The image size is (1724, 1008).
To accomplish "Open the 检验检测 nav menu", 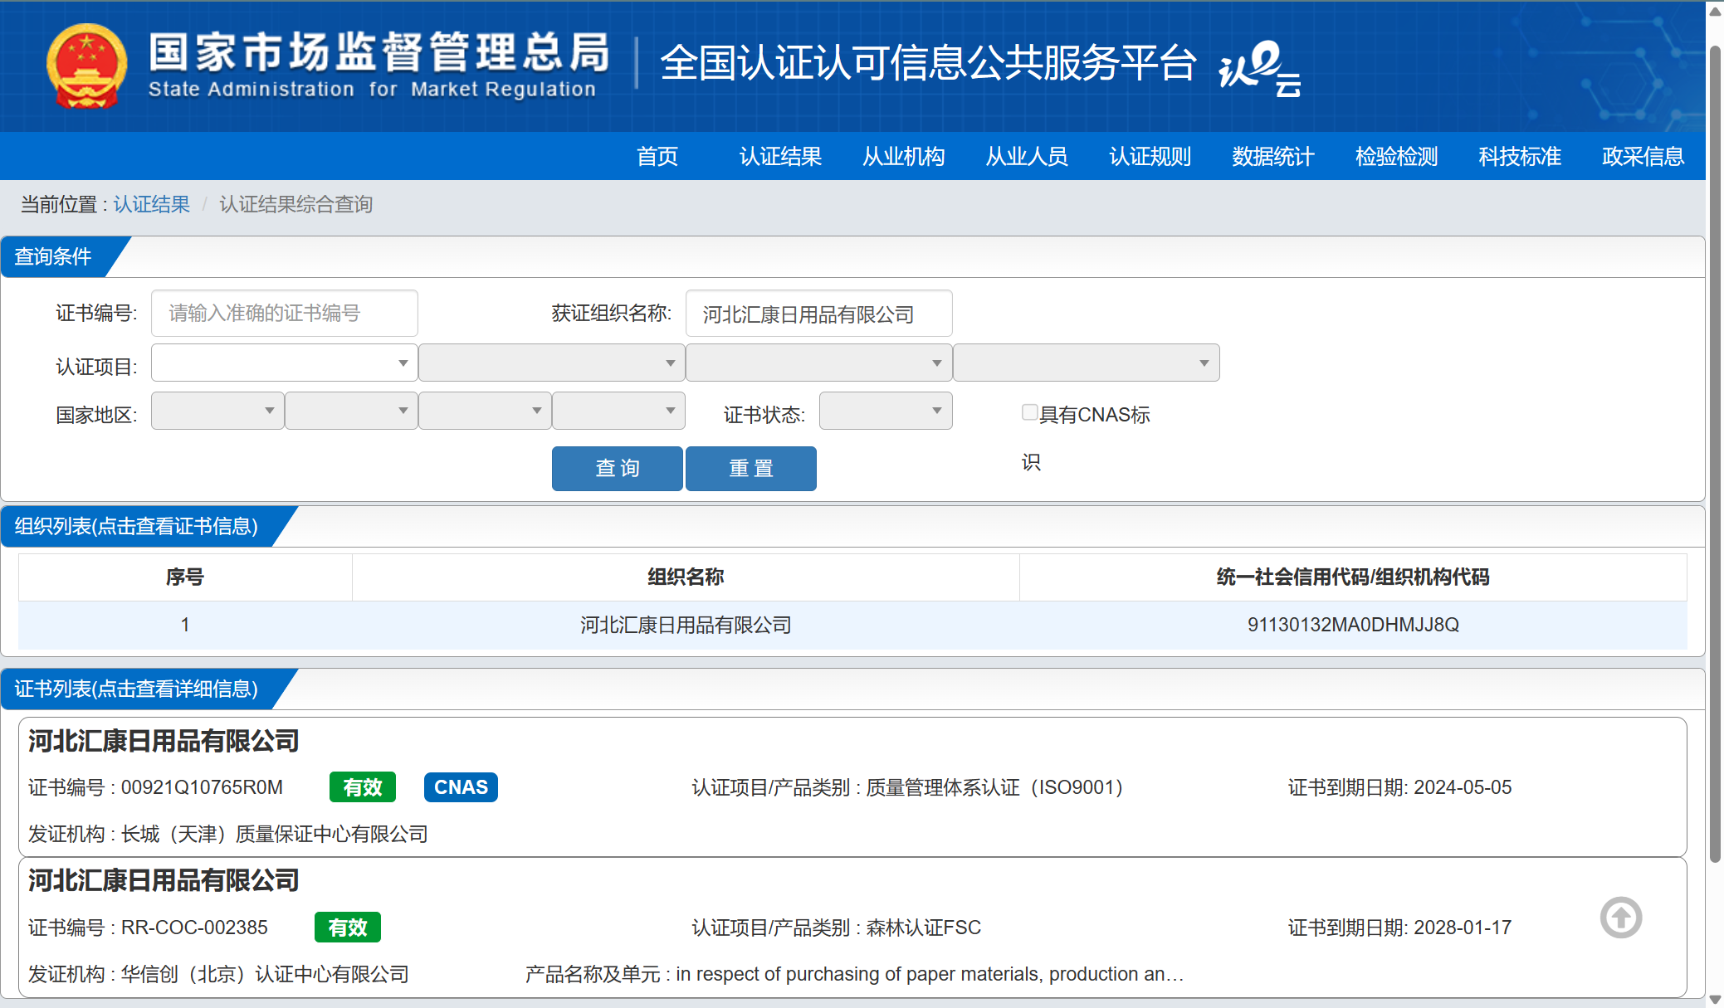I will [1397, 156].
